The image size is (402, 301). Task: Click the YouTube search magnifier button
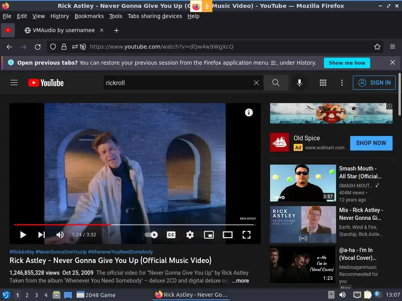[x=276, y=83]
